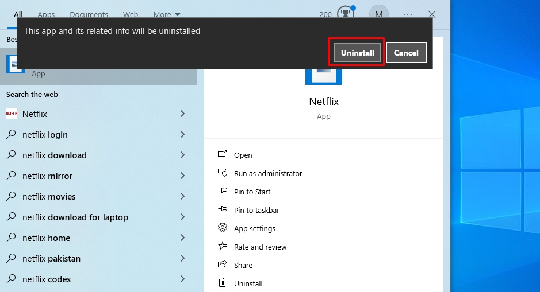
Task: Select the netflix pakistan suggestion text
Action: coord(51,258)
